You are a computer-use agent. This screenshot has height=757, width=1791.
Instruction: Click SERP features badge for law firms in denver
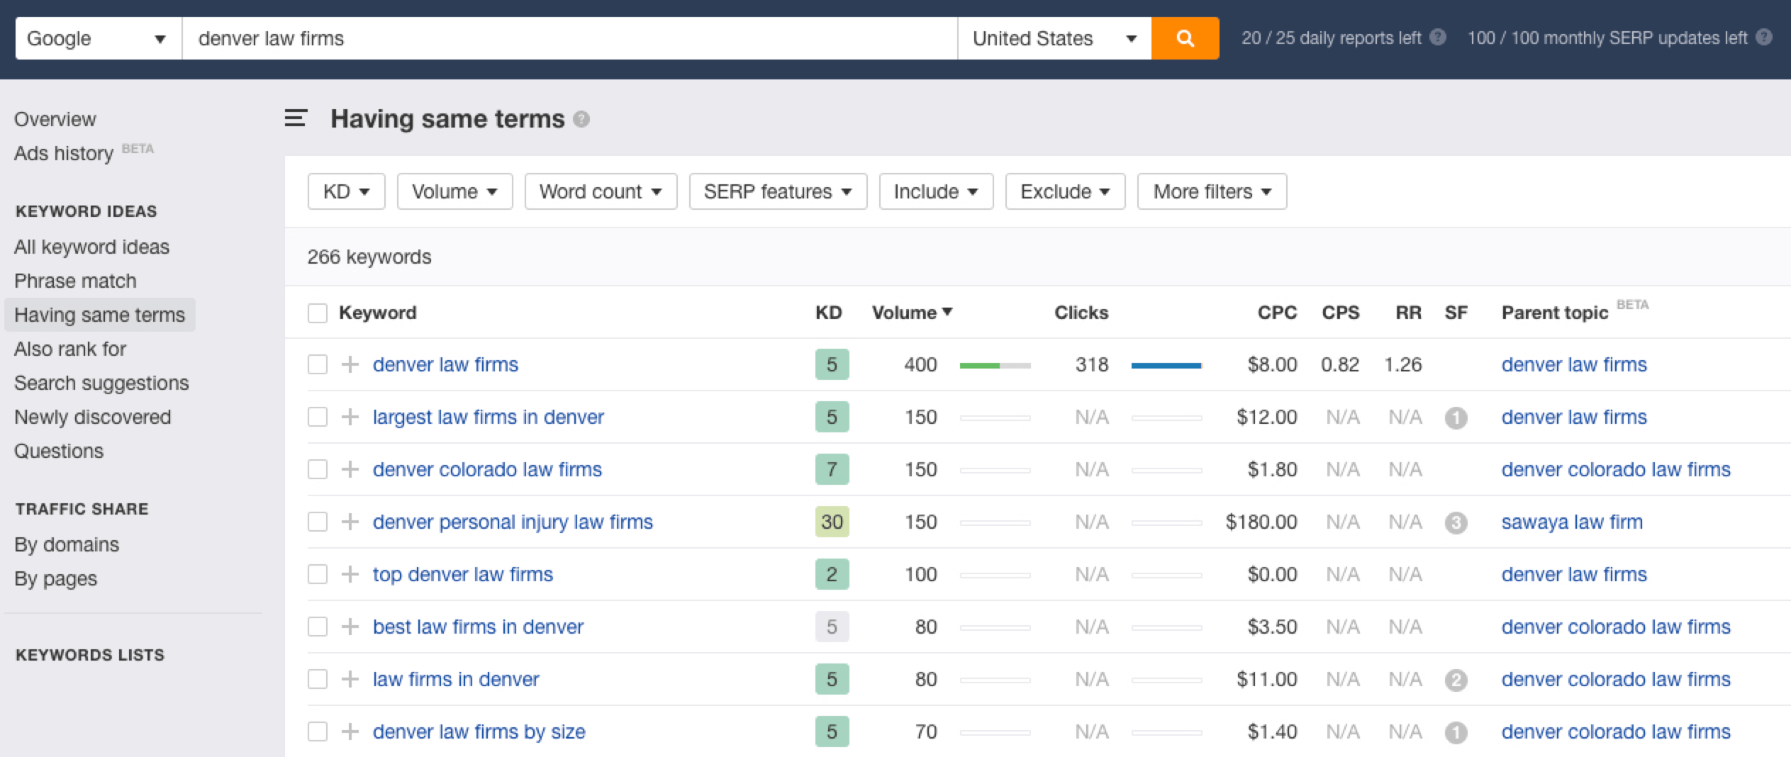click(1456, 680)
